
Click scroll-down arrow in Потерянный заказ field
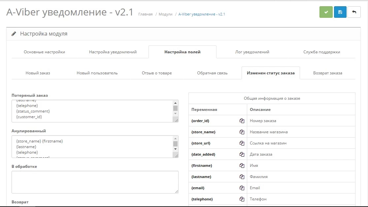(175, 114)
